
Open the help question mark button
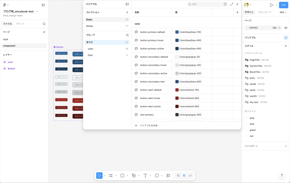(282, 175)
